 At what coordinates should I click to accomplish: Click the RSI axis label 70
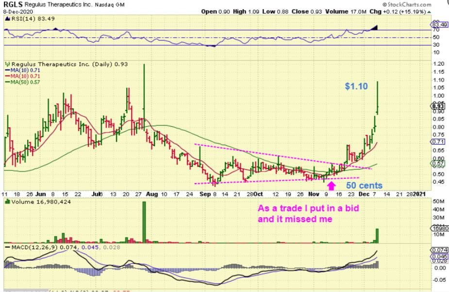(436, 30)
